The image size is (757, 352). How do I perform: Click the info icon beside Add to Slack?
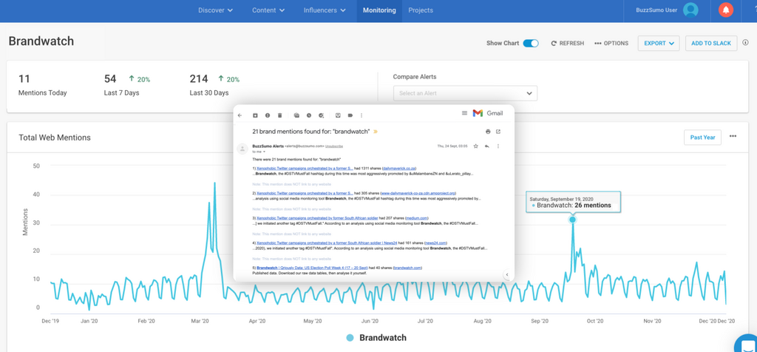coord(745,43)
